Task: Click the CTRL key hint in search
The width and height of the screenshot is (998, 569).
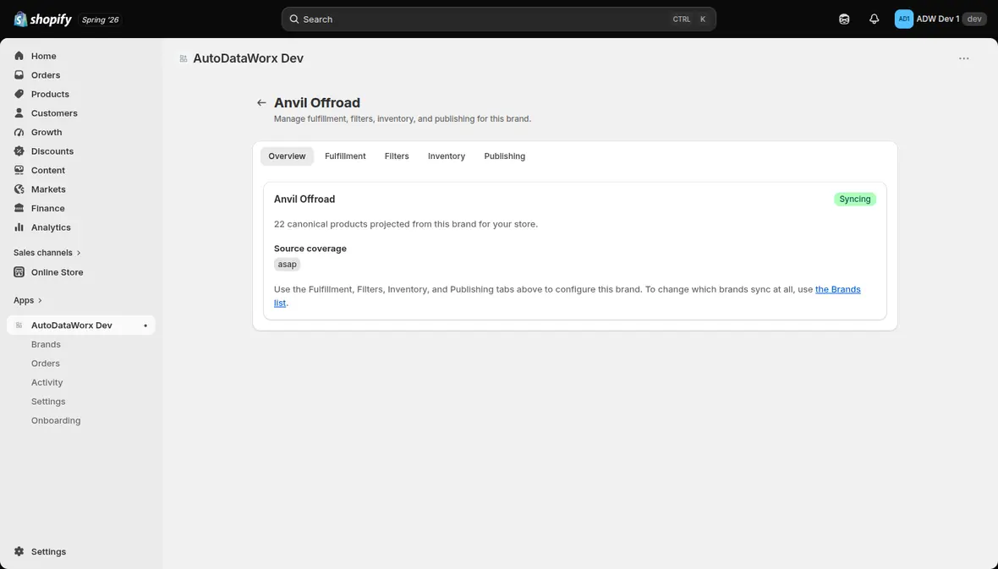Action: pos(681,19)
